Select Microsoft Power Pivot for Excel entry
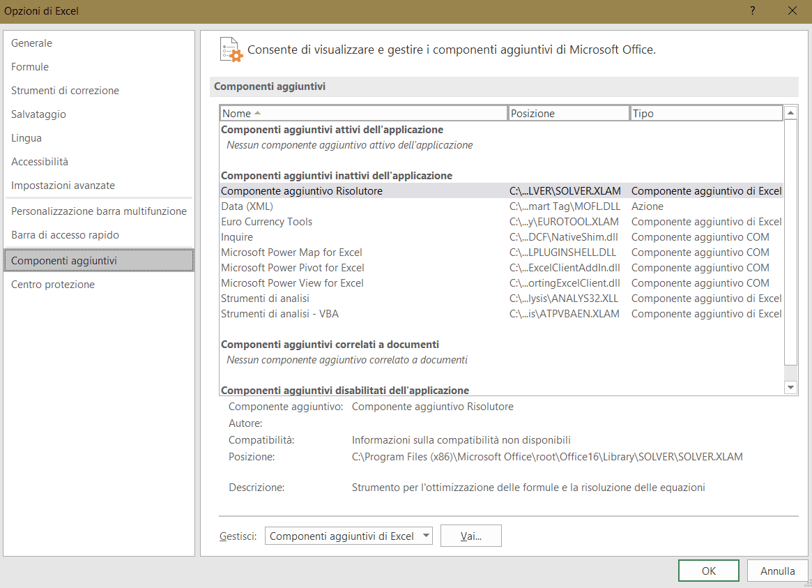812x588 pixels. [x=292, y=268]
